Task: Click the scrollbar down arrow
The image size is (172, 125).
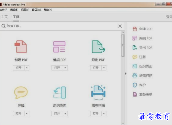Action: (123, 124)
